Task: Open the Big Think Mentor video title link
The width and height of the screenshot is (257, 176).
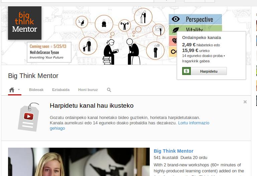Action: pyautogui.click(x=173, y=151)
